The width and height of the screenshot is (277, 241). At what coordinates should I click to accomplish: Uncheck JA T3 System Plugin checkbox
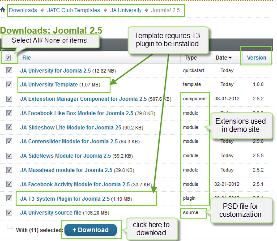point(9,198)
